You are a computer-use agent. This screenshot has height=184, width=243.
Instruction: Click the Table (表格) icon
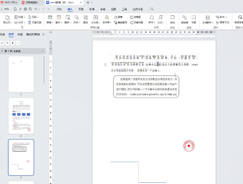coord(50,17)
